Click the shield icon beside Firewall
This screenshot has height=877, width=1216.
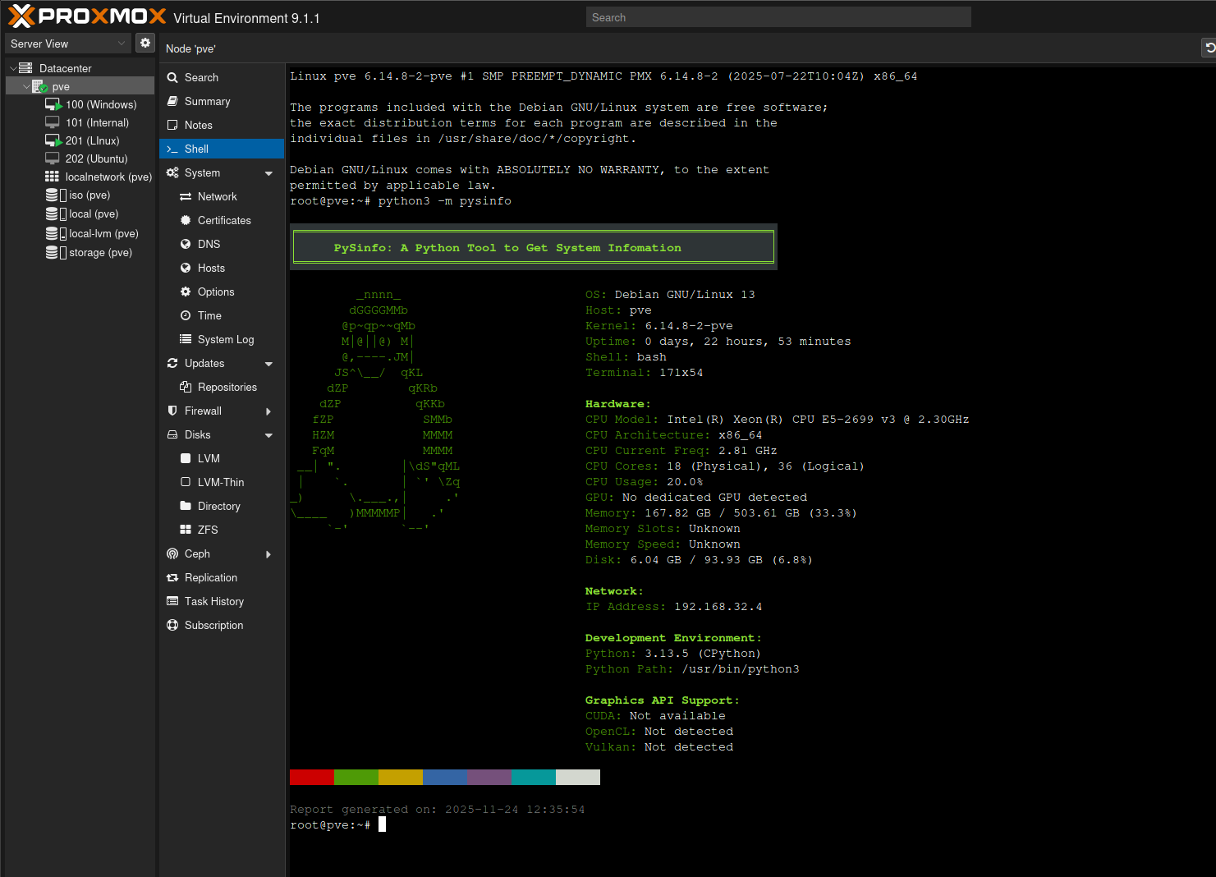[x=172, y=411]
